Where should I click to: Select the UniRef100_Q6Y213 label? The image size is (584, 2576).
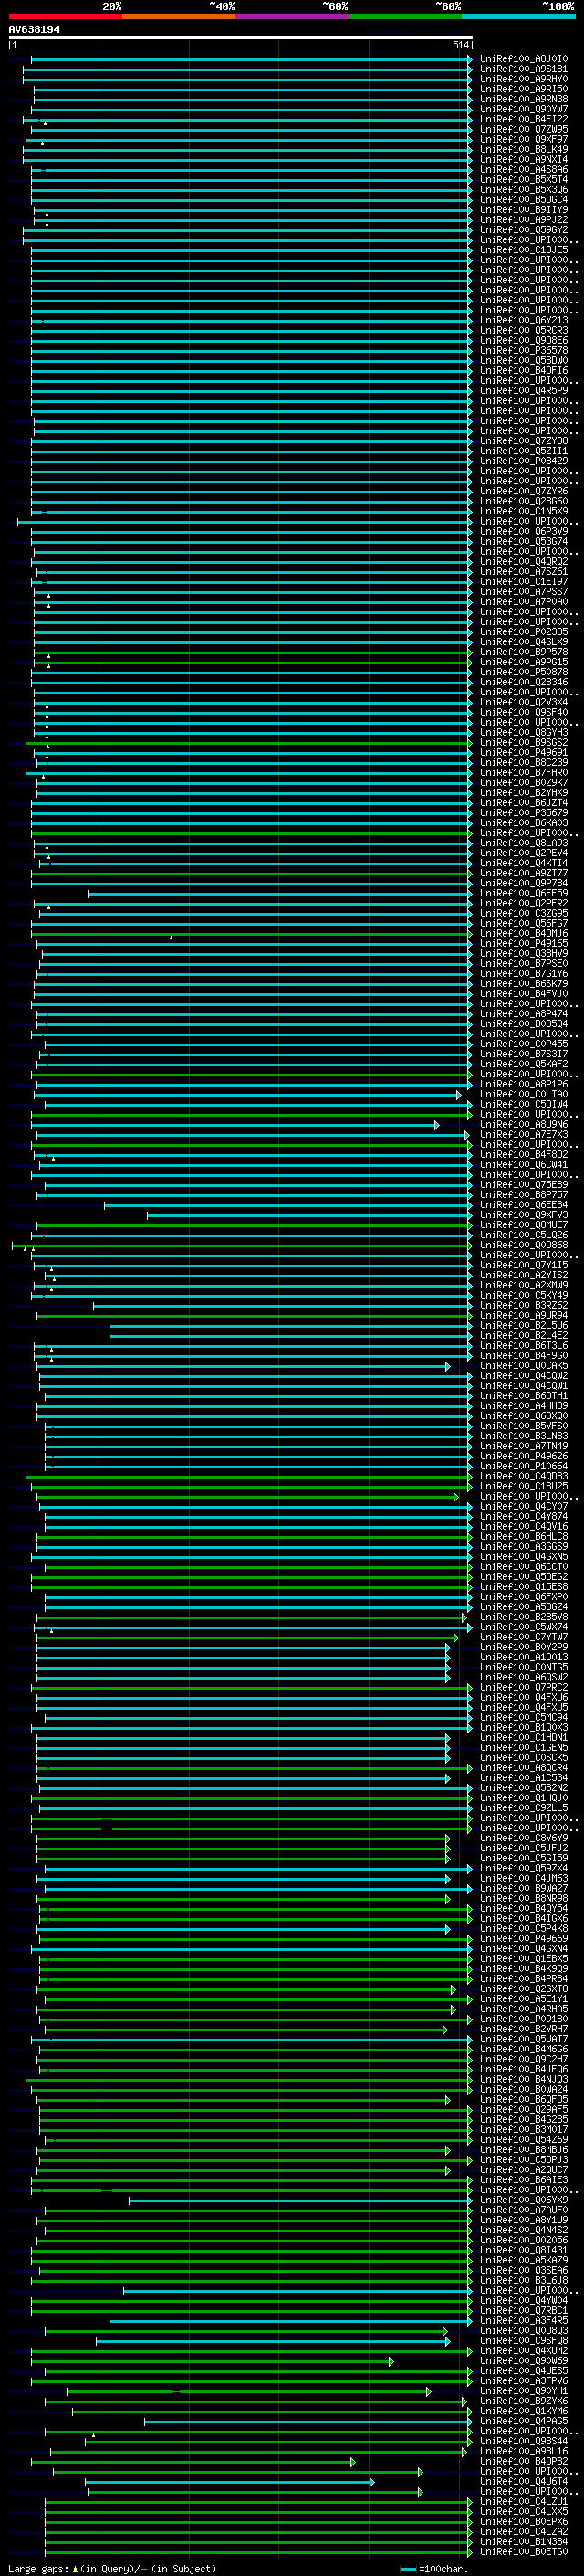tap(524, 320)
